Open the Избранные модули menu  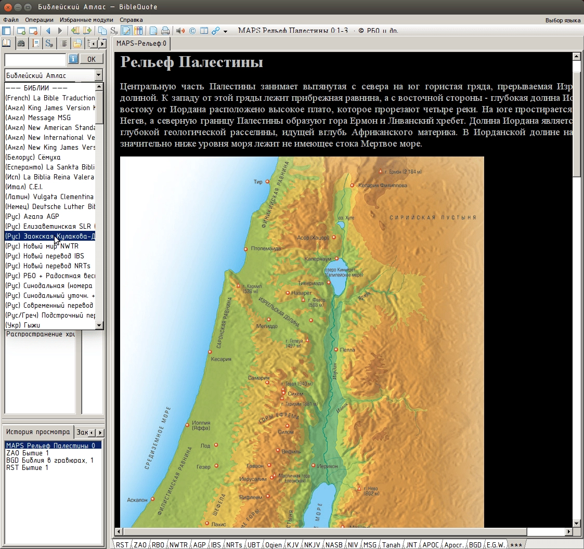pyautogui.click(x=86, y=20)
